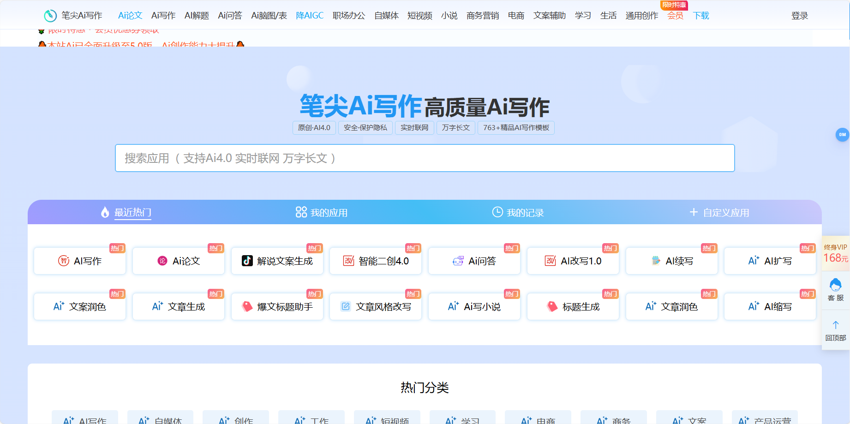Image resolution: width=850 pixels, height=424 pixels.
Task: Open the Ai写小说 app
Action: pos(474,306)
